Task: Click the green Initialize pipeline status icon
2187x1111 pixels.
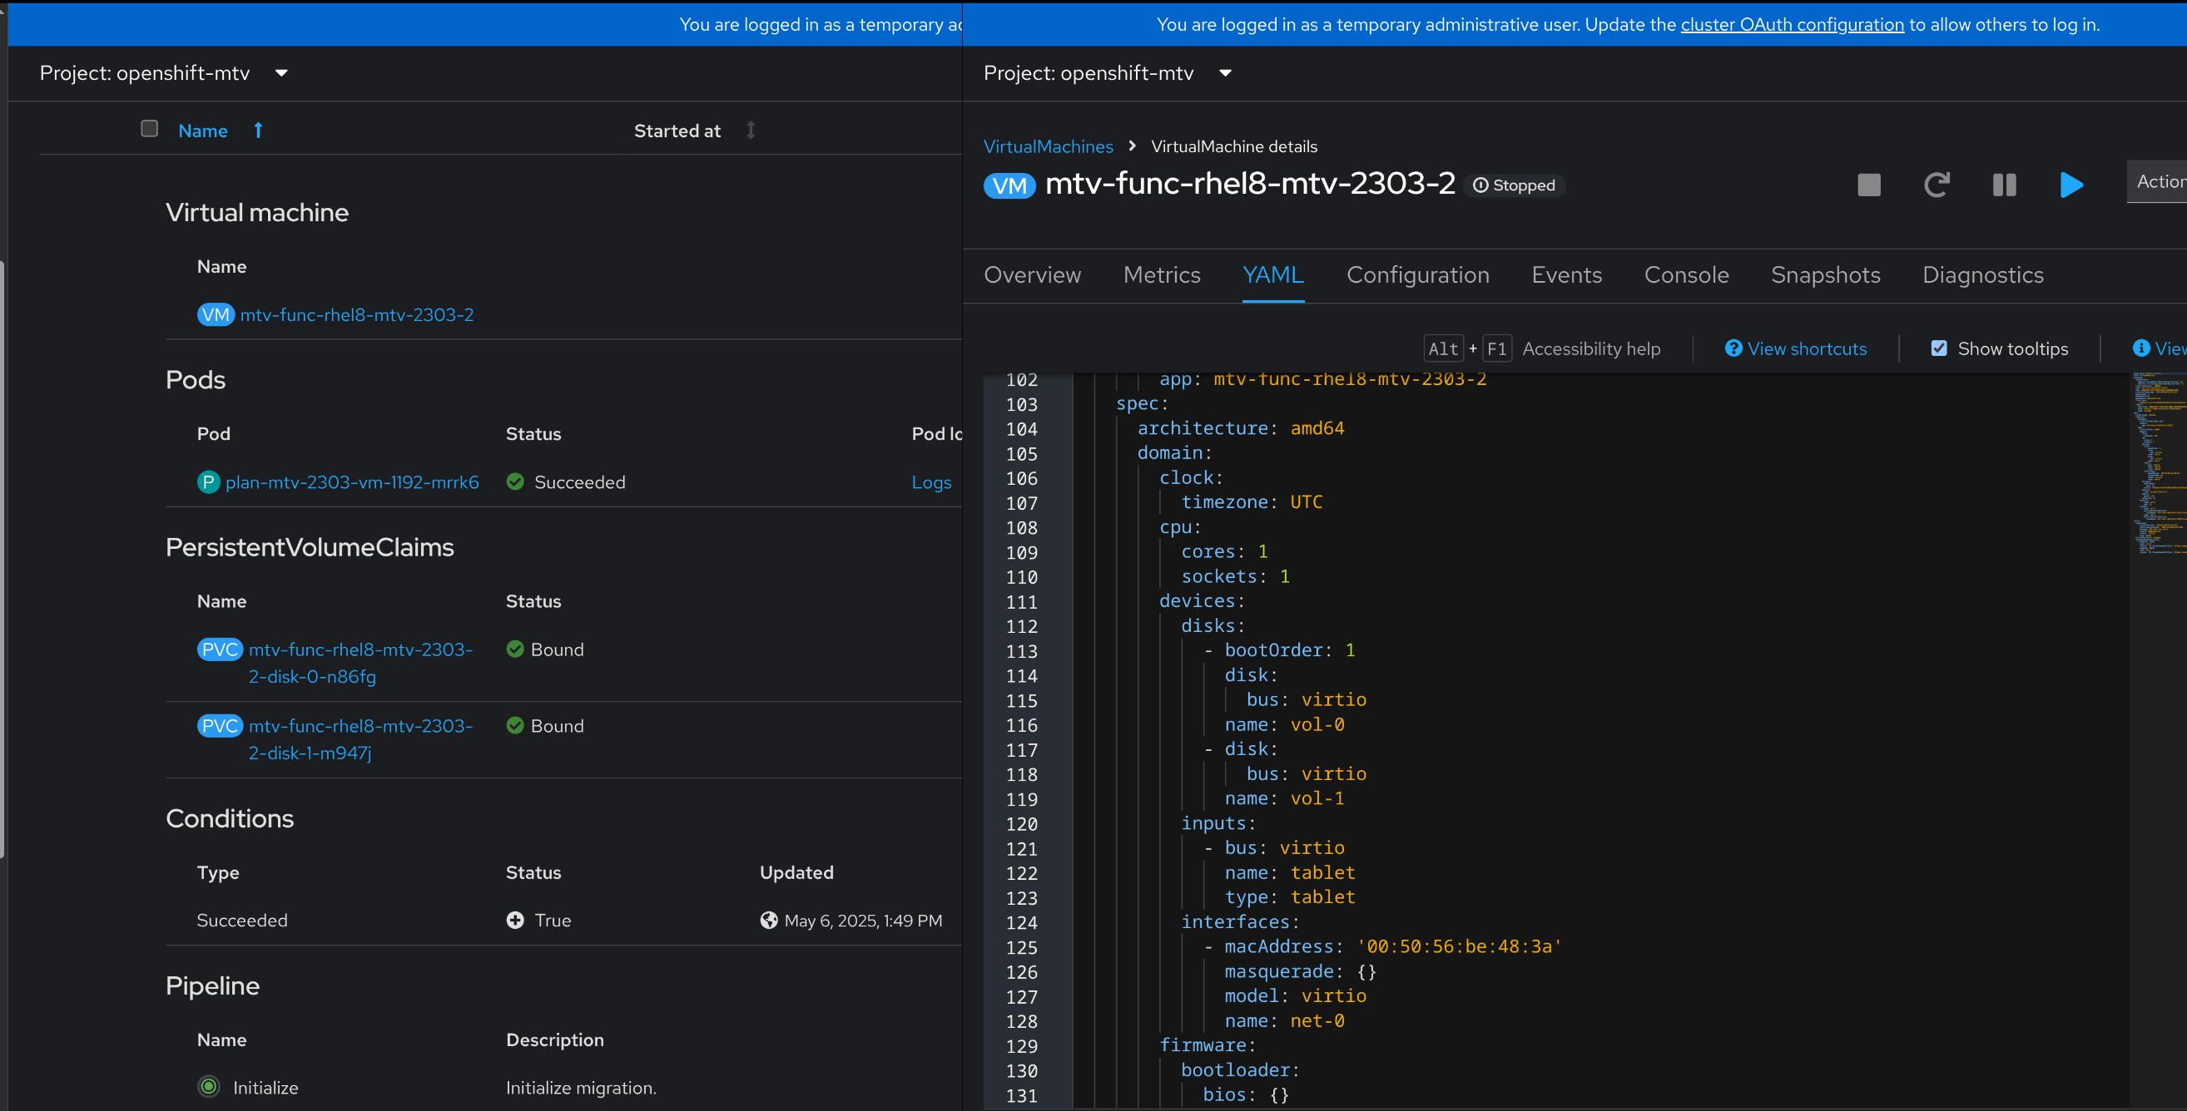Action: click(208, 1086)
